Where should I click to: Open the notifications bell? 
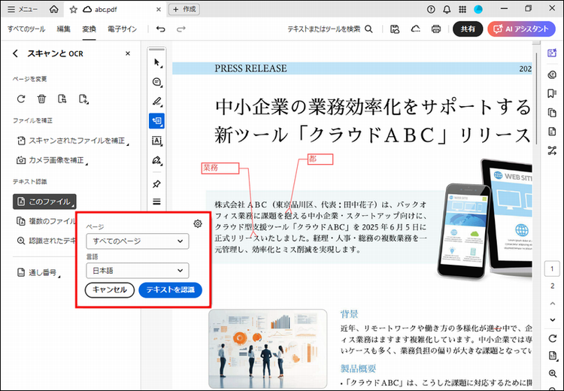pos(447,10)
